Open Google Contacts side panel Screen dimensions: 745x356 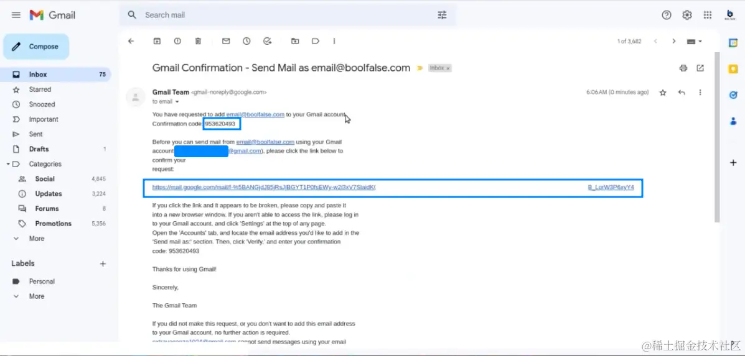pos(733,121)
